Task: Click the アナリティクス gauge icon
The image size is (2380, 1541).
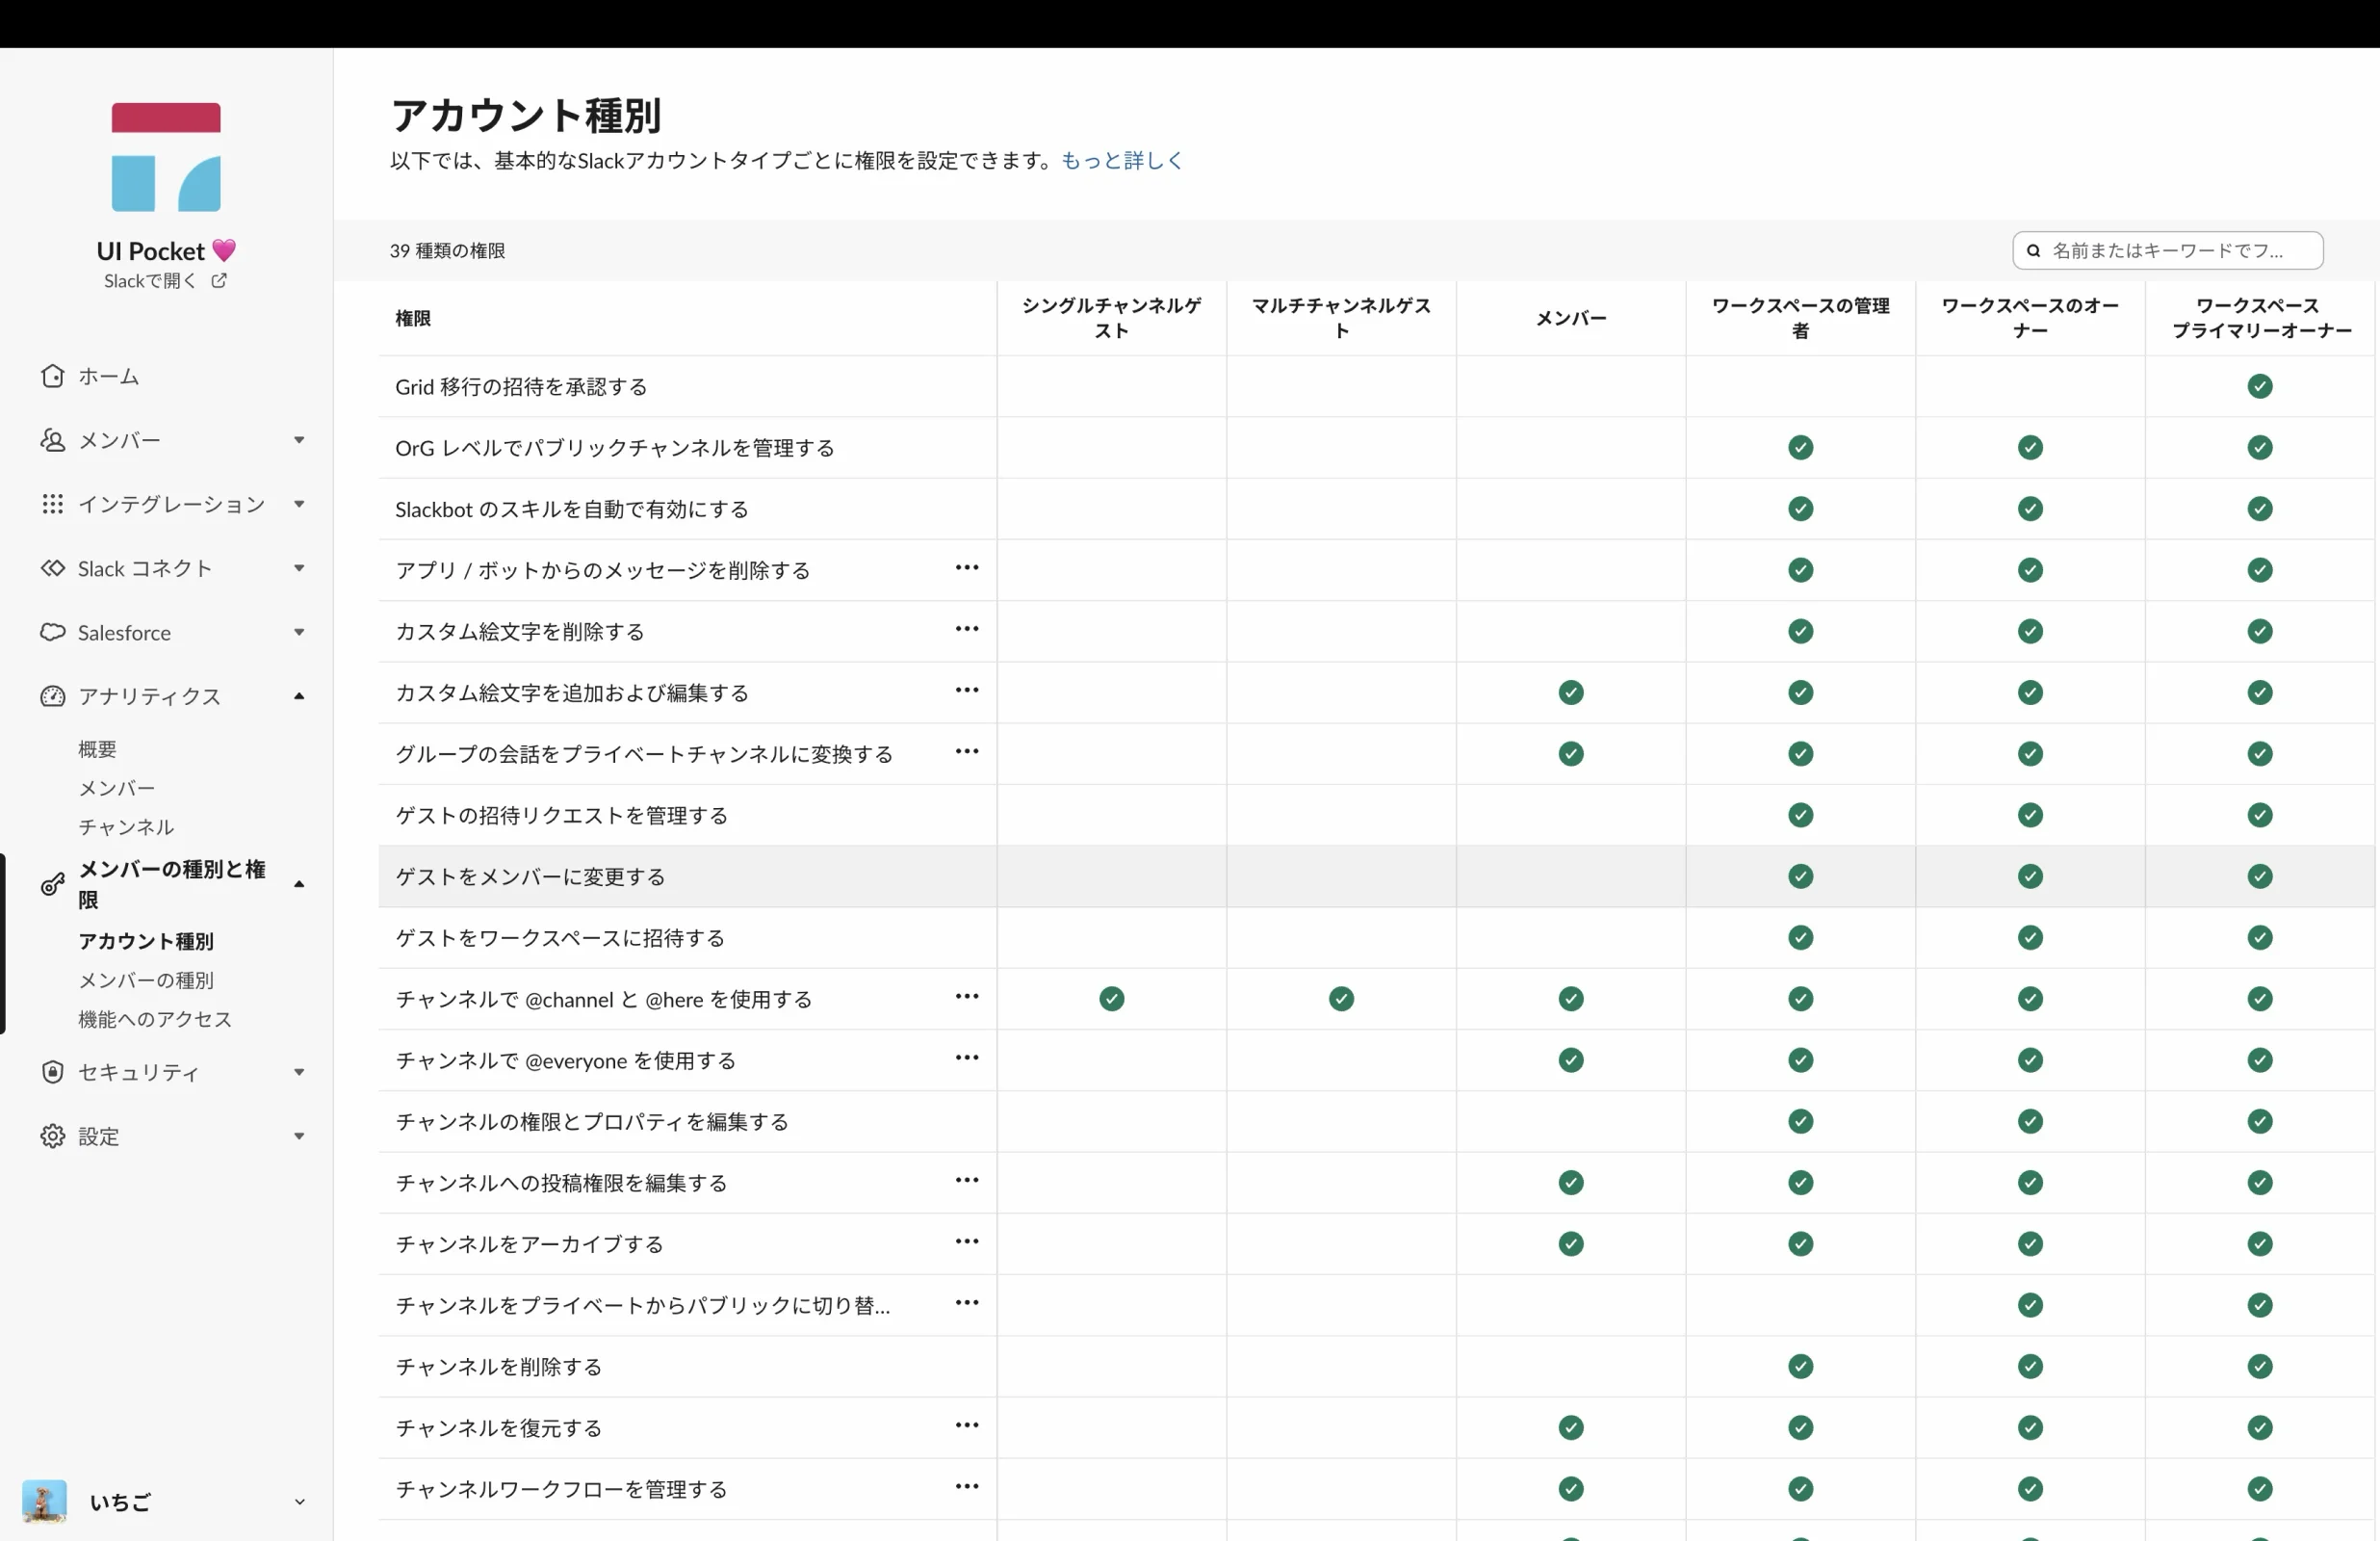Action: point(52,696)
